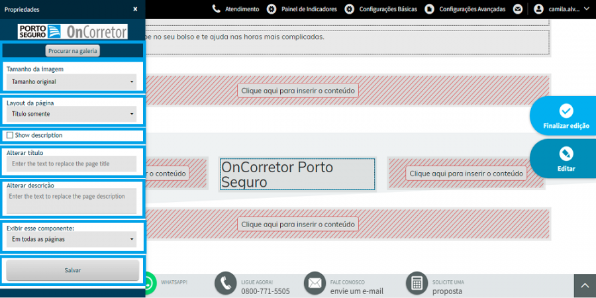This screenshot has width=596, height=298.
Task: Focus the Alterar título input field
Action: pyautogui.click(x=72, y=164)
